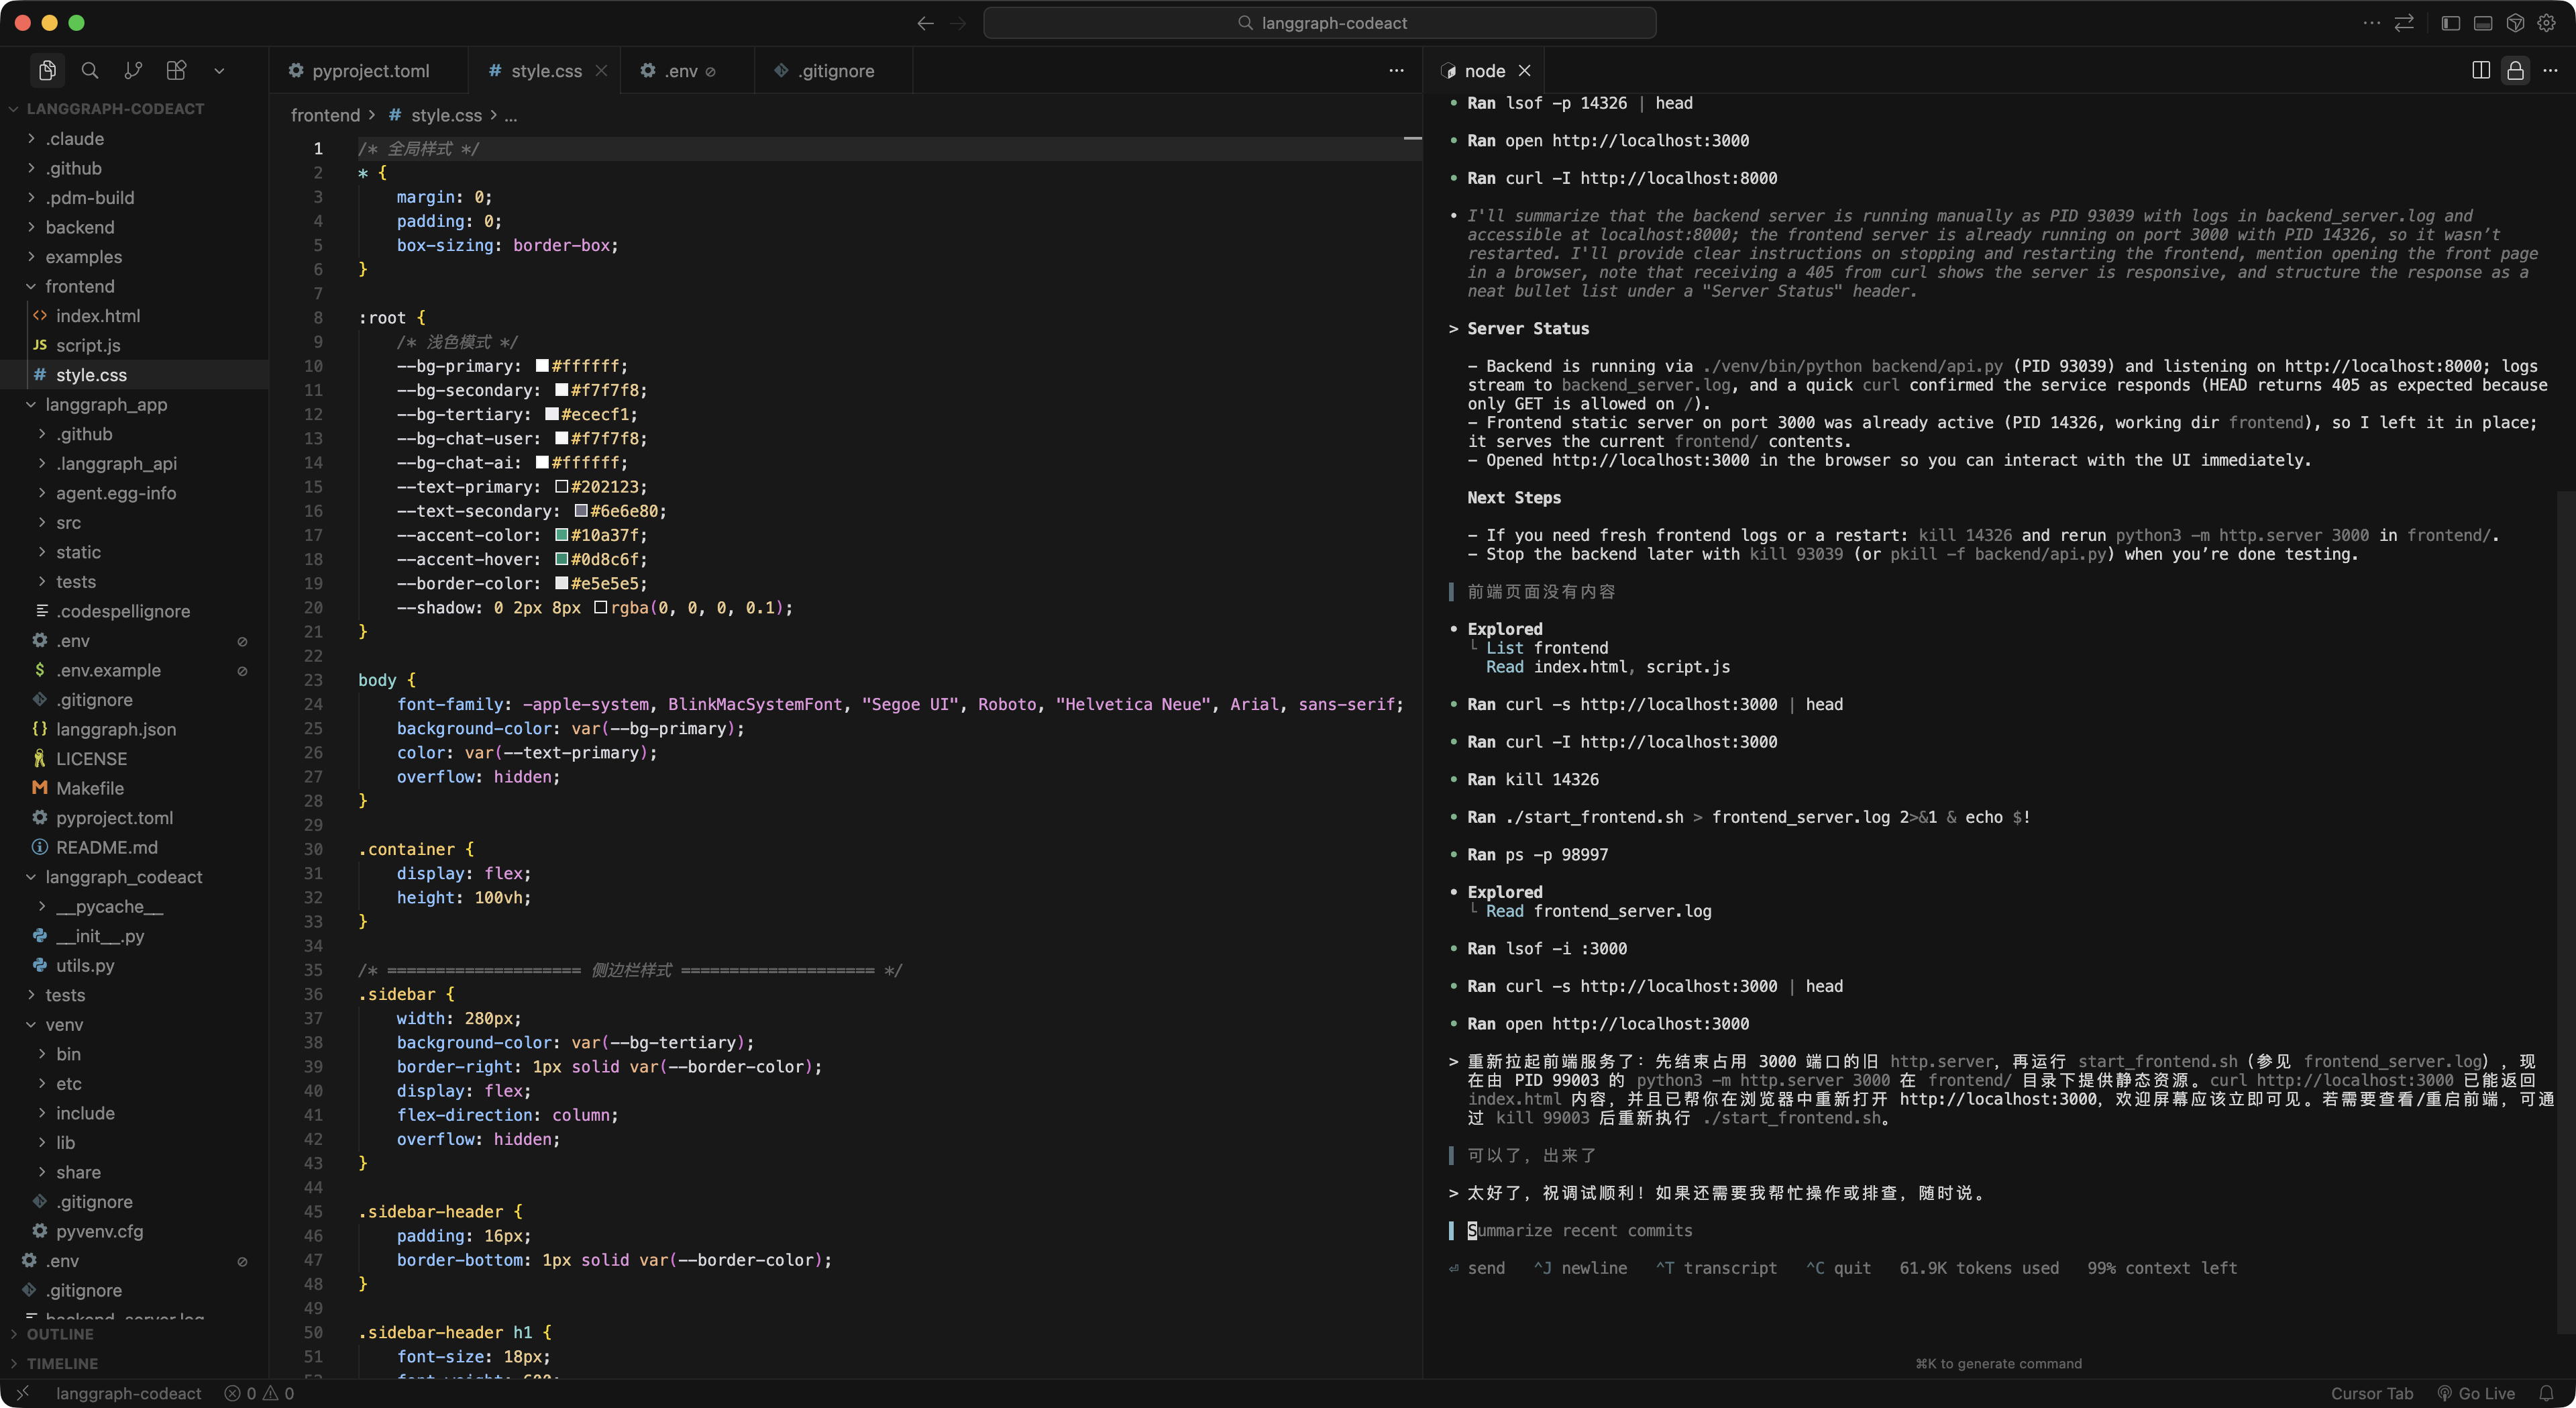Viewport: 2576px width, 1408px height.
Task: Open index.html in the file tree
Action: pyautogui.click(x=98, y=315)
